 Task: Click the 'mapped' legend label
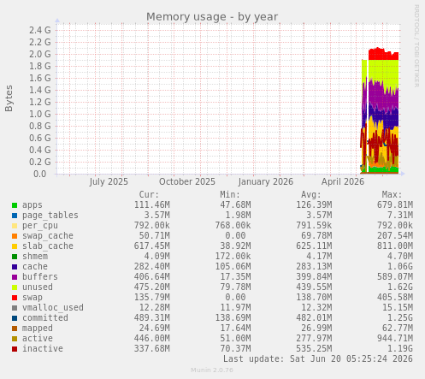click(38, 329)
